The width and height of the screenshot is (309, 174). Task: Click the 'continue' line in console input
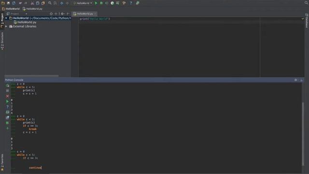35,168
